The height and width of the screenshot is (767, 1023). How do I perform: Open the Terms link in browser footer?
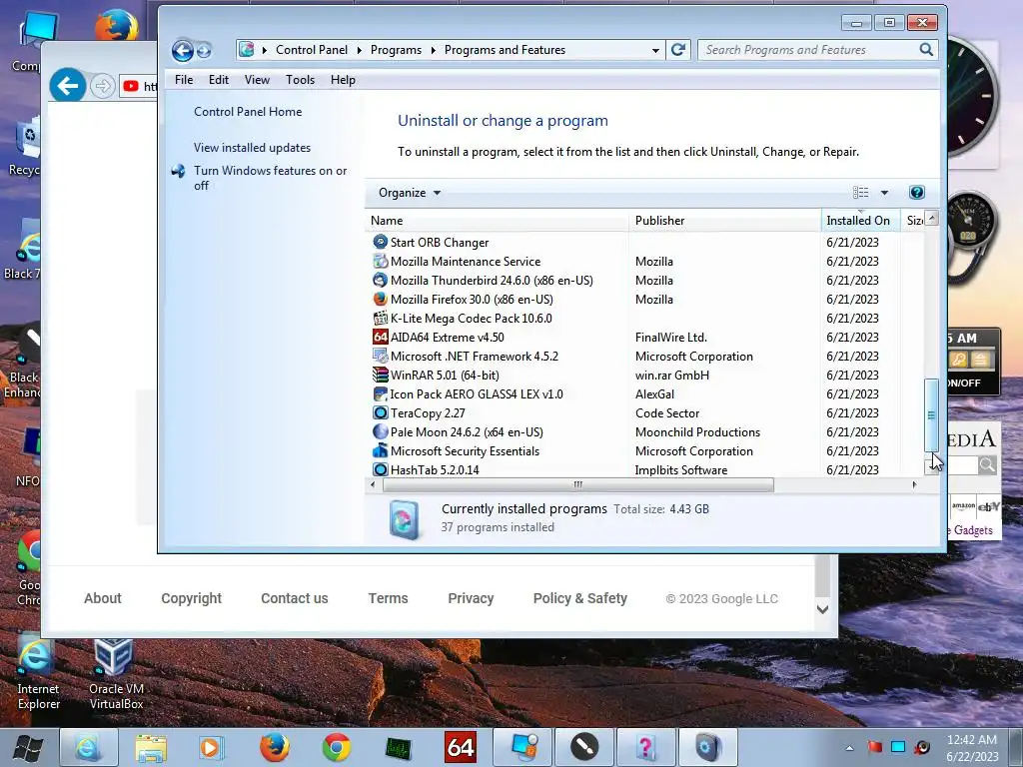click(x=389, y=598)
